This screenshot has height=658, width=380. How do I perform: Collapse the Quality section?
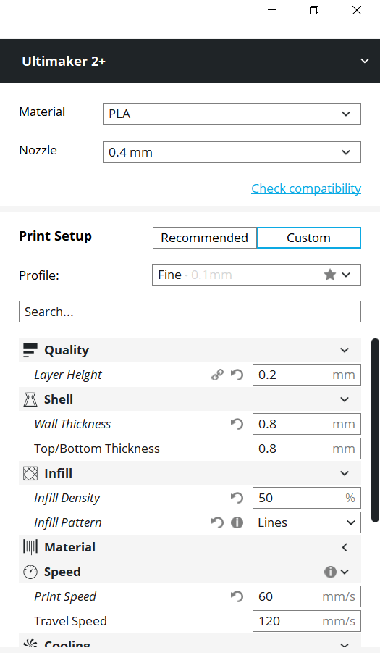345,350
